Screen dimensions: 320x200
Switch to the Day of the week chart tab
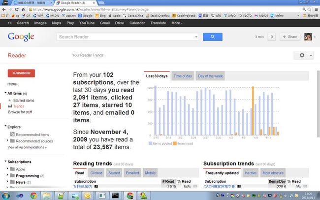pos(210,76)
